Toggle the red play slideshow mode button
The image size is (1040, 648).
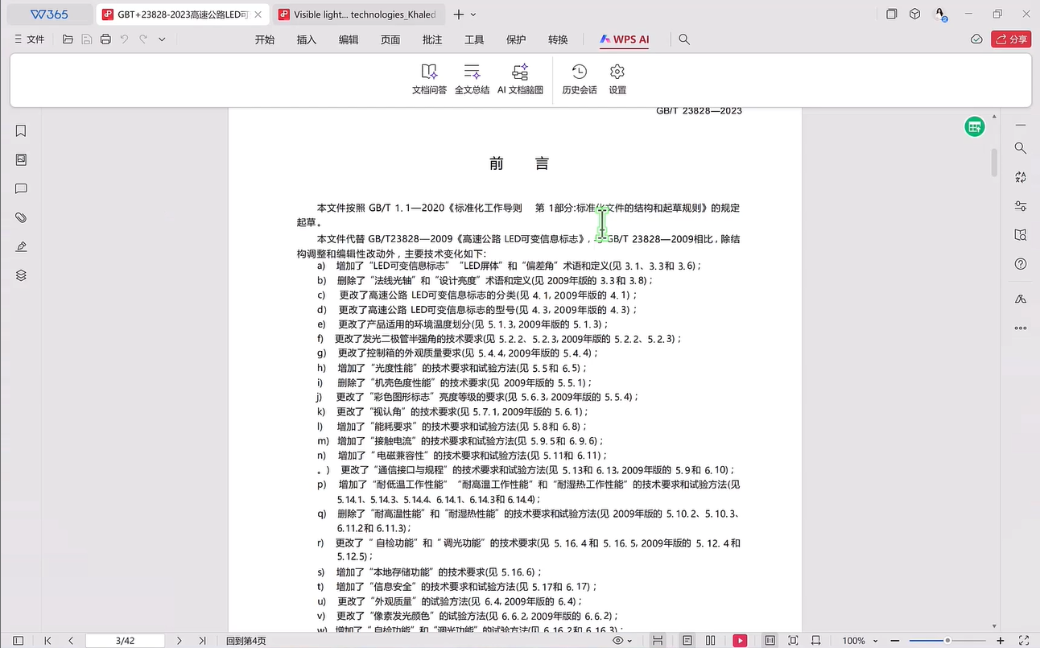point(740,641)
